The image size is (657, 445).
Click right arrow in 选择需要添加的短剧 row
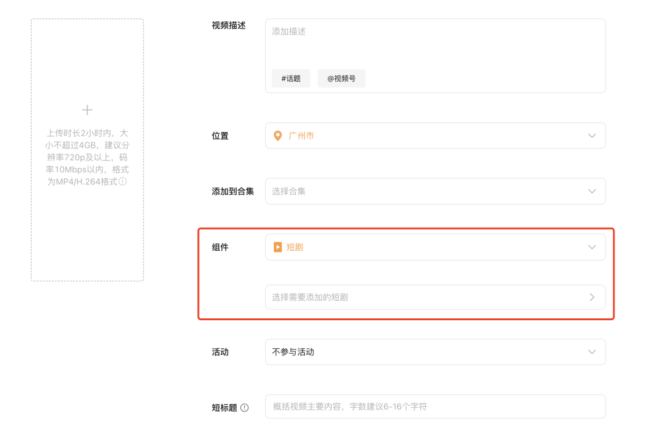pyautogui.click(x=592, y=298)
